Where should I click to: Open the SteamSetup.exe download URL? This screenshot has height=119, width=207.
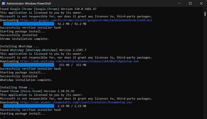pyautogui.click(x=76, y=102)
